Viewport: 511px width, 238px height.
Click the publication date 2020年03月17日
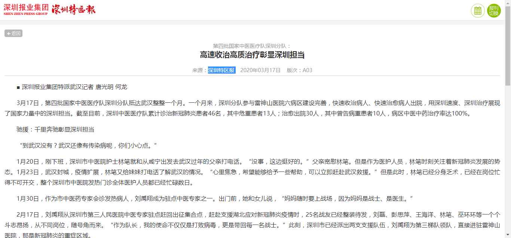(260, 70)
